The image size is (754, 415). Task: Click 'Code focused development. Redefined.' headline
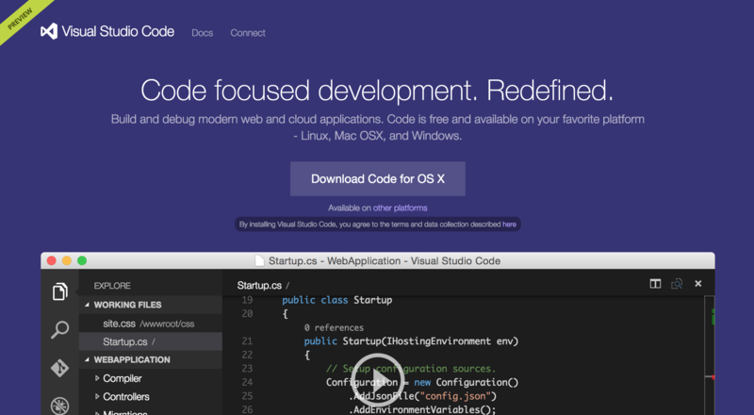point(378,91)
